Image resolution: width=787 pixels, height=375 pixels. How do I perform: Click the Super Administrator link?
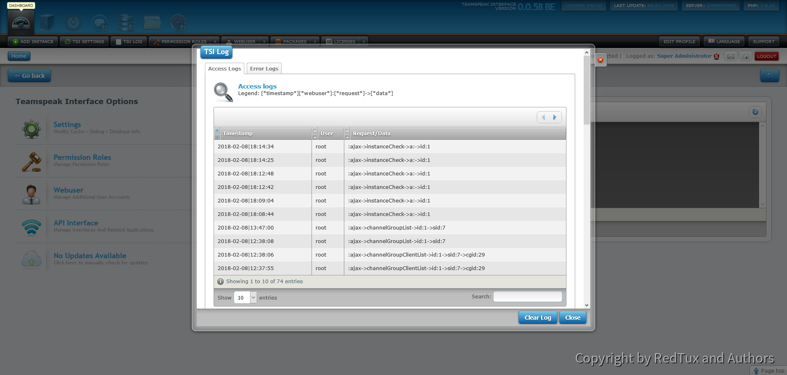(684, 56)
